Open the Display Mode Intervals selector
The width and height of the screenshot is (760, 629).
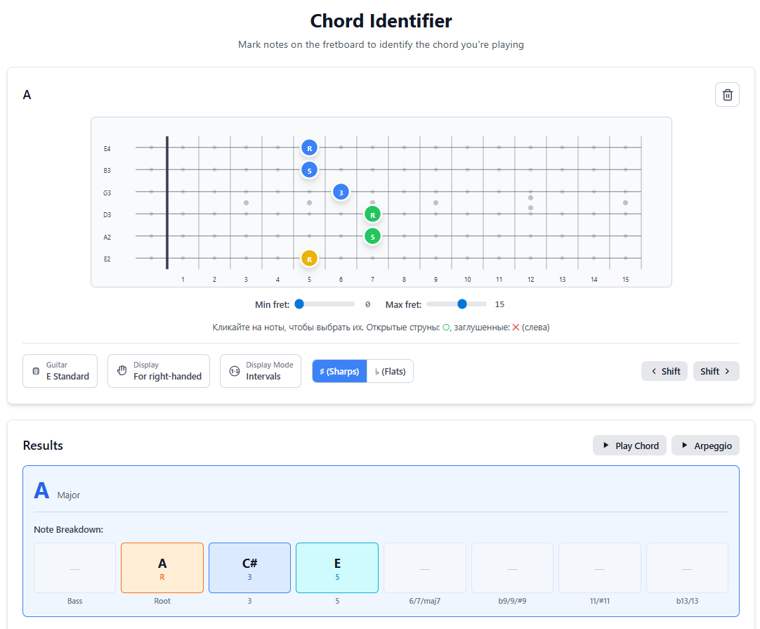tap(260, 370)
